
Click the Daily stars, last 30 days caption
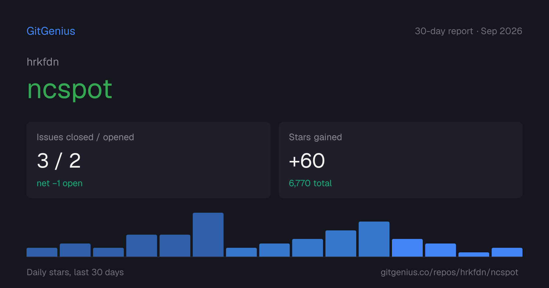[75, 272]
